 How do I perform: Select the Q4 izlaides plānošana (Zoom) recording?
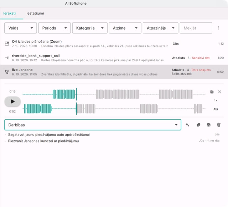[x=114, y=43]
